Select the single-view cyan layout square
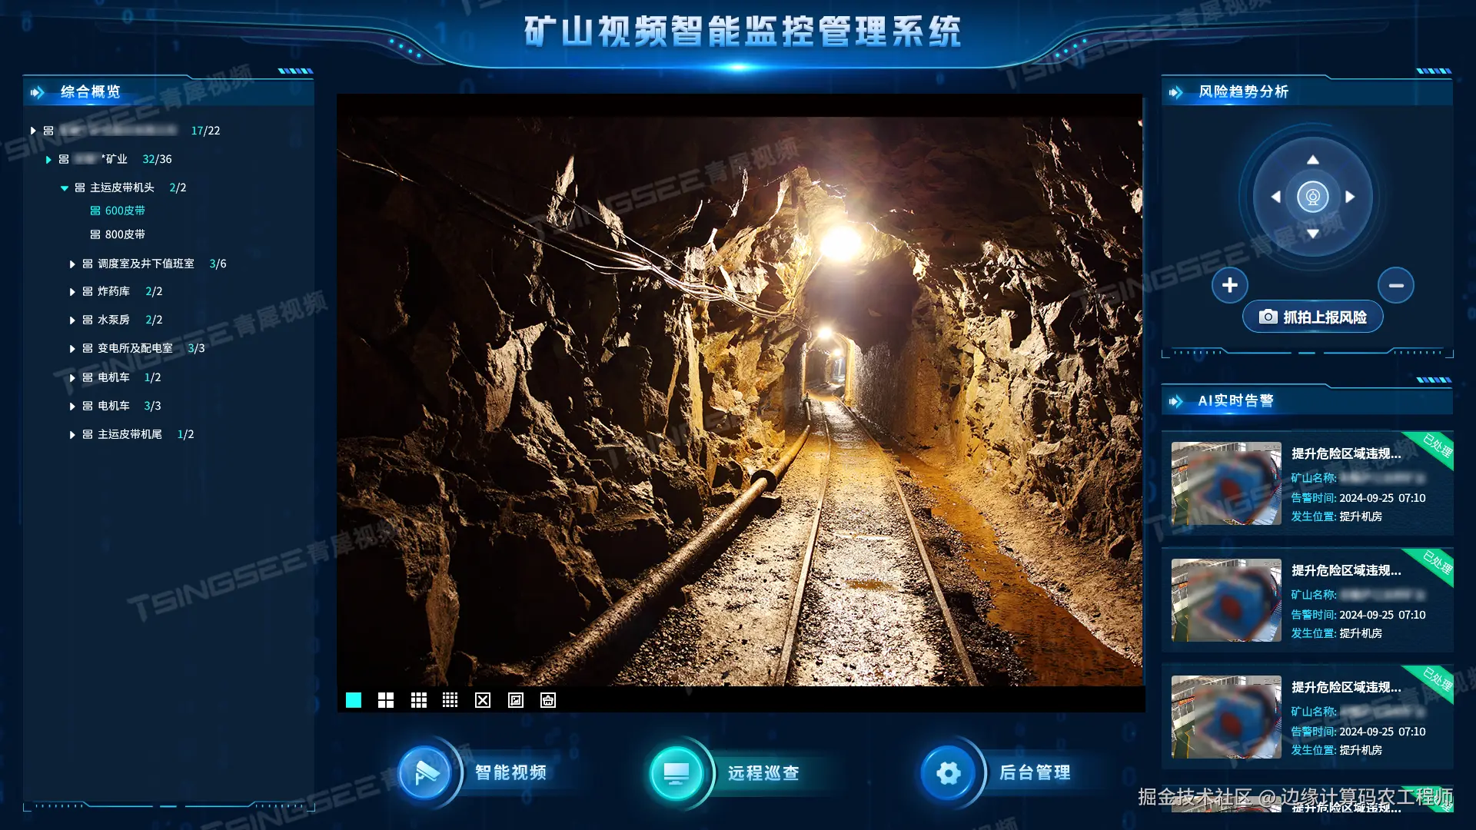The width and height of the screenshot is (1476, 830). pyautogui.click(x=354, y=700)
